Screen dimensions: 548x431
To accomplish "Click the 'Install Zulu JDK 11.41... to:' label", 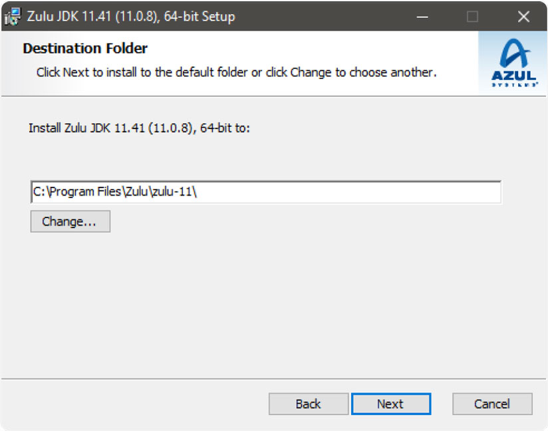I will 139,127.
